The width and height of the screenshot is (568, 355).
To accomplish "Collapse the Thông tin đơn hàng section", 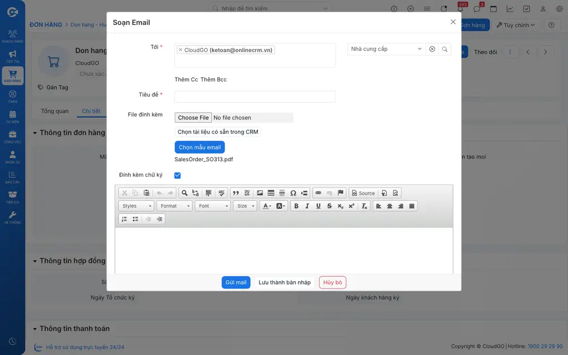I will click(35, 133).
